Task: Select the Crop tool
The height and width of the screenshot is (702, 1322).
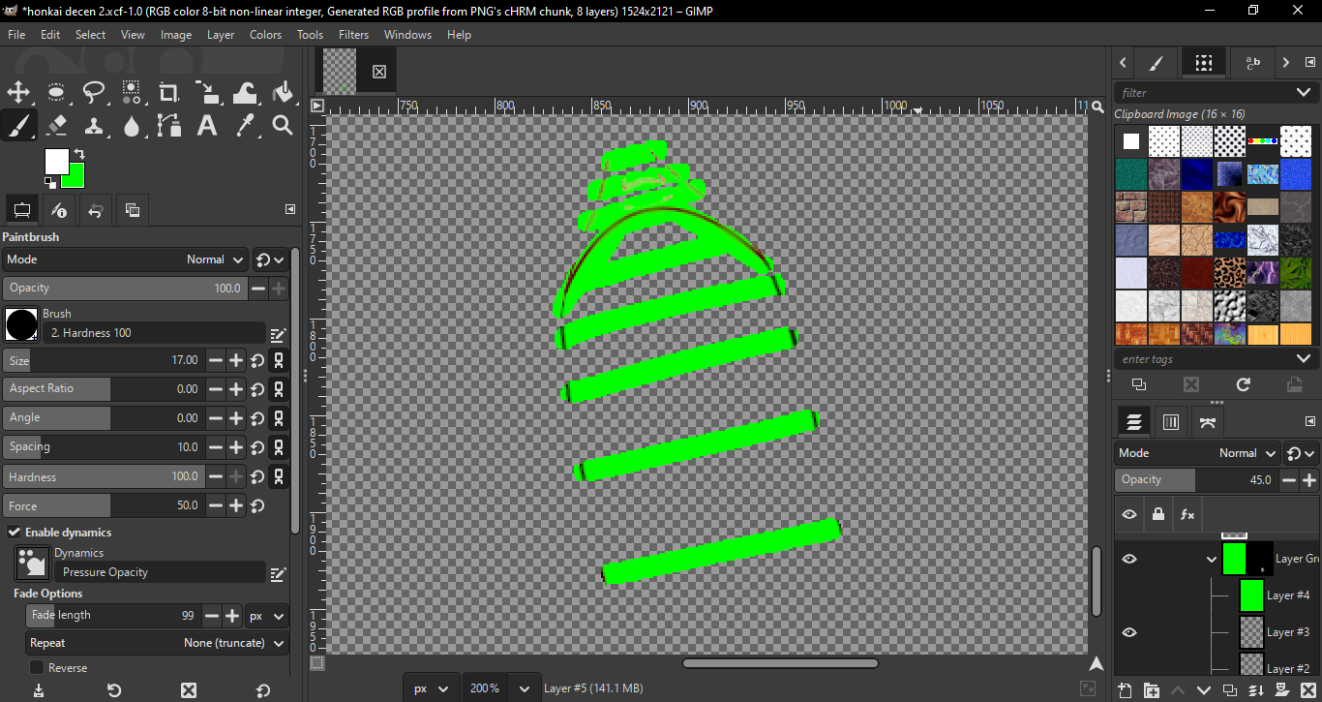Action: coord(169,93)
